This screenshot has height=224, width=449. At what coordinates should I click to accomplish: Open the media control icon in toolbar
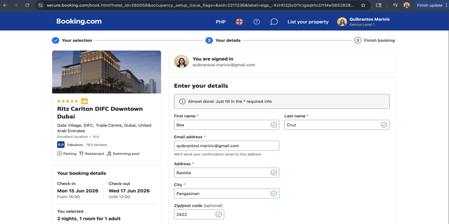396,5
